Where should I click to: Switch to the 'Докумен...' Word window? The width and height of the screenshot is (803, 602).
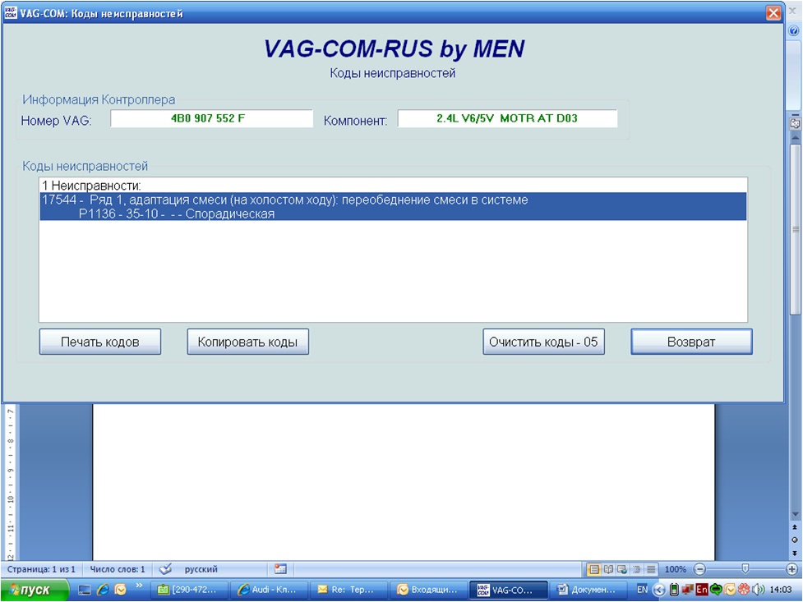click(588, 590)
